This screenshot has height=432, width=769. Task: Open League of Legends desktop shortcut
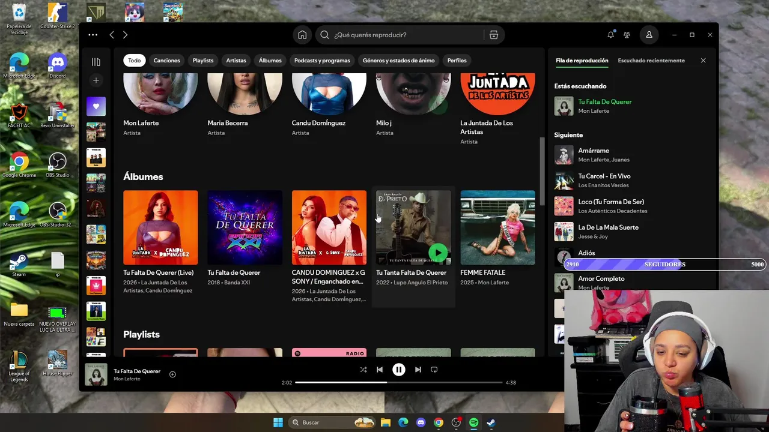pos(19,367)
